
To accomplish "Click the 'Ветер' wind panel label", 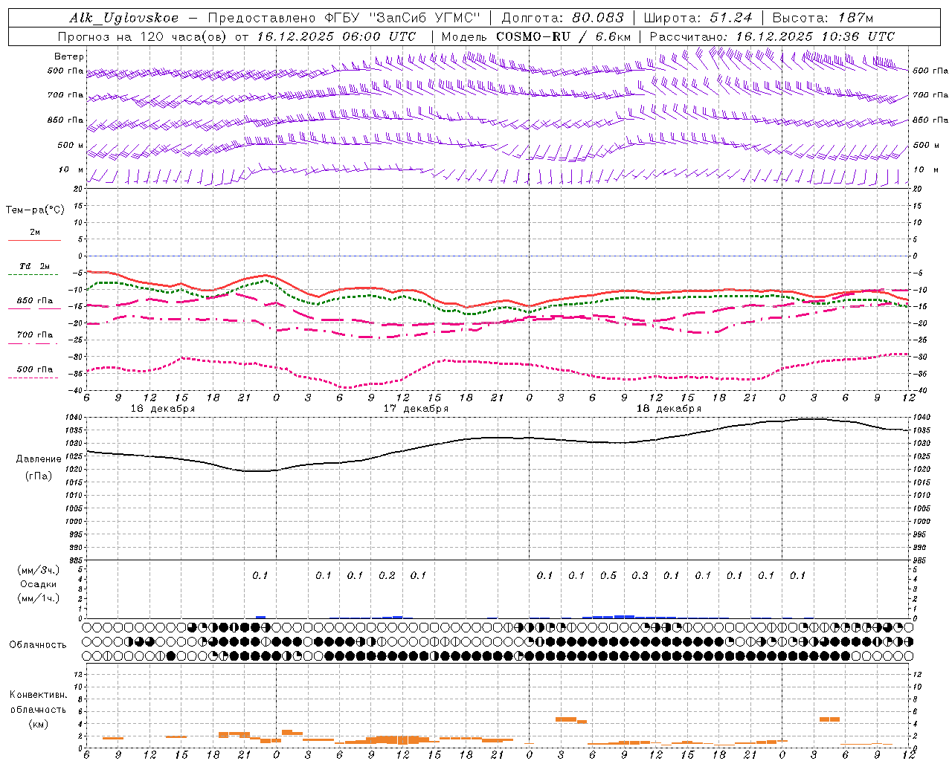I will tap(69, 56).
